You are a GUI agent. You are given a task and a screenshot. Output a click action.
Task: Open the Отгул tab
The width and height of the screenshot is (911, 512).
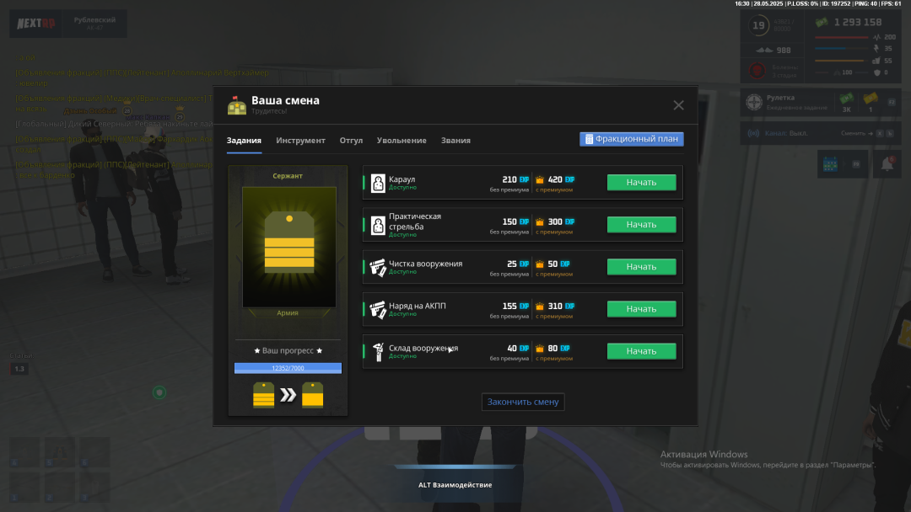point(351,141)
